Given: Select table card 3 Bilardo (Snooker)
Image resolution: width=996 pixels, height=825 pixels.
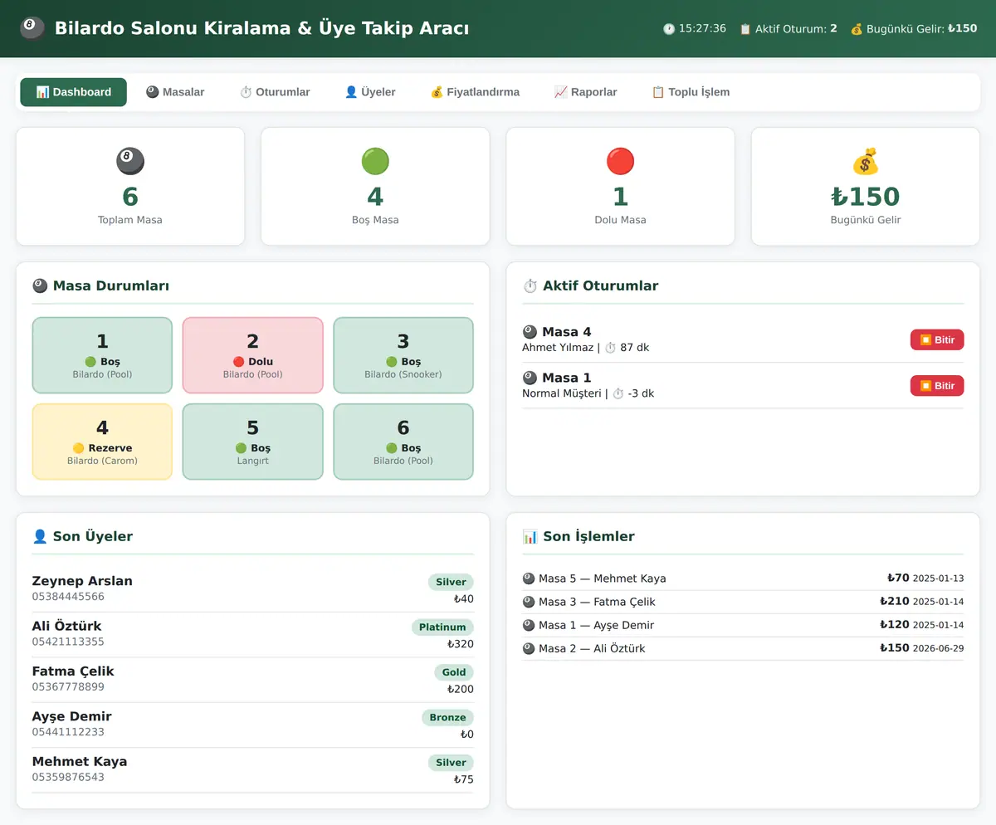Looking at the screenshot, I should point(403,355).
